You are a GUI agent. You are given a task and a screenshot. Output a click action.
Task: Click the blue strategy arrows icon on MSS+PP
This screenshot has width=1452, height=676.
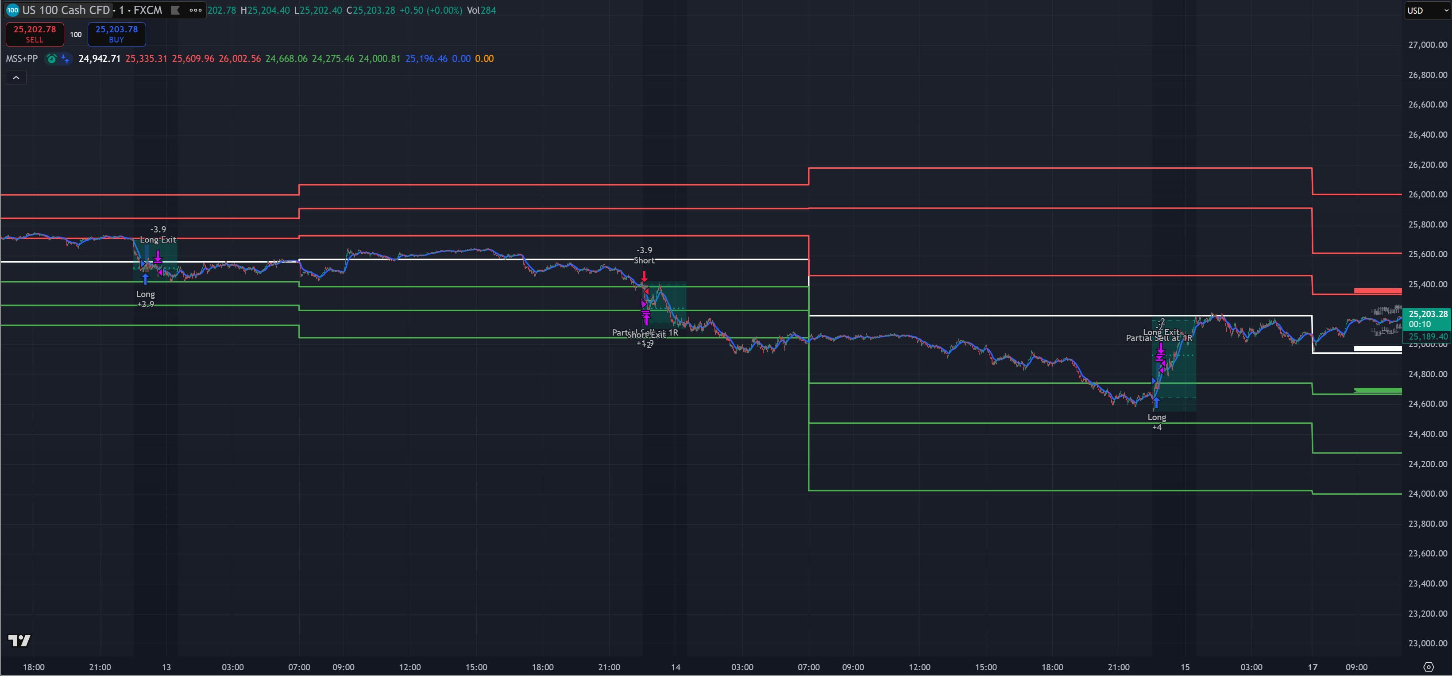click(x=66, y=58)
